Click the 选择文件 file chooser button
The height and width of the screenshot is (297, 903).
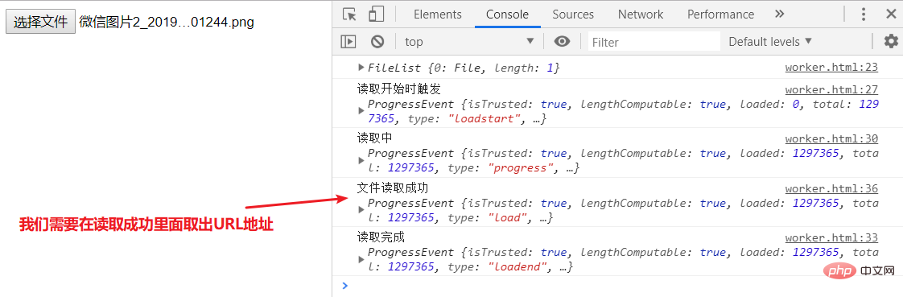coord(40,22)
